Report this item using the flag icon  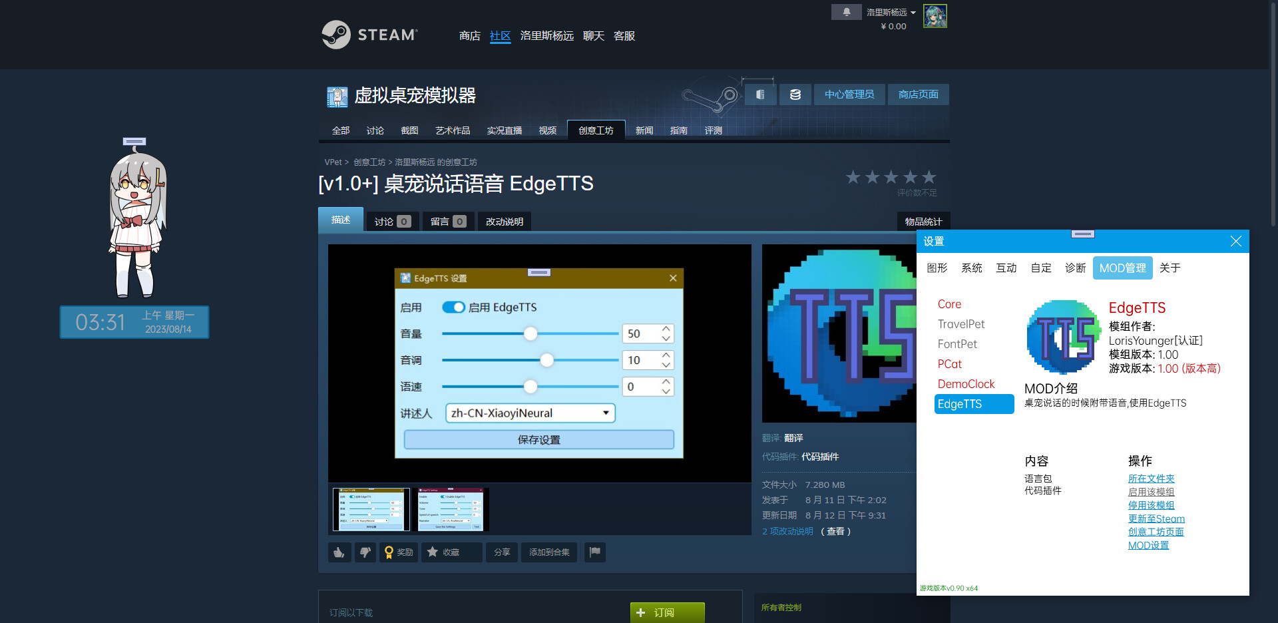[594, 552]
